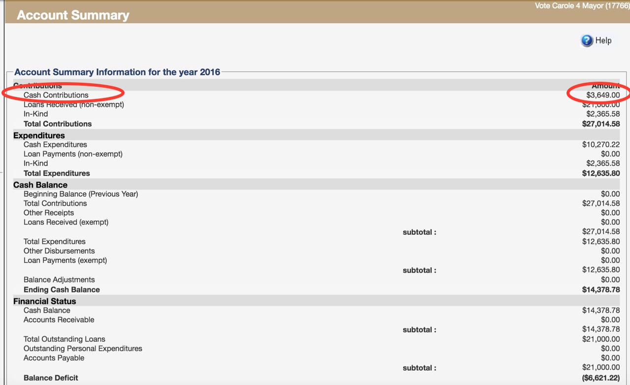Click the Total Outstanding Loans label
Image resolution: width=630 pixels, height=385 pixels.
pyautogui.click(x=64, y=339)
